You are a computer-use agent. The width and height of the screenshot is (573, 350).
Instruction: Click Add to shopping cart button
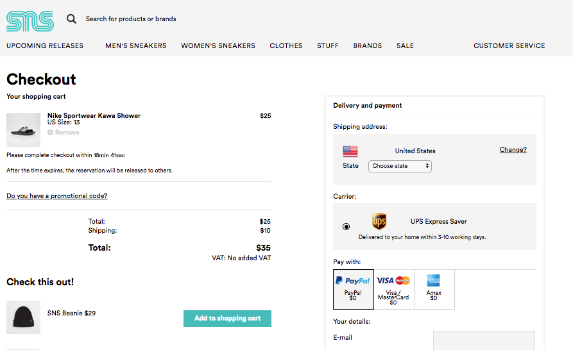(227, 319)
